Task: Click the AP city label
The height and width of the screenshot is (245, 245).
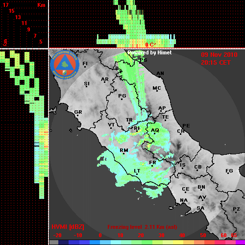Action: click(162, 108)
